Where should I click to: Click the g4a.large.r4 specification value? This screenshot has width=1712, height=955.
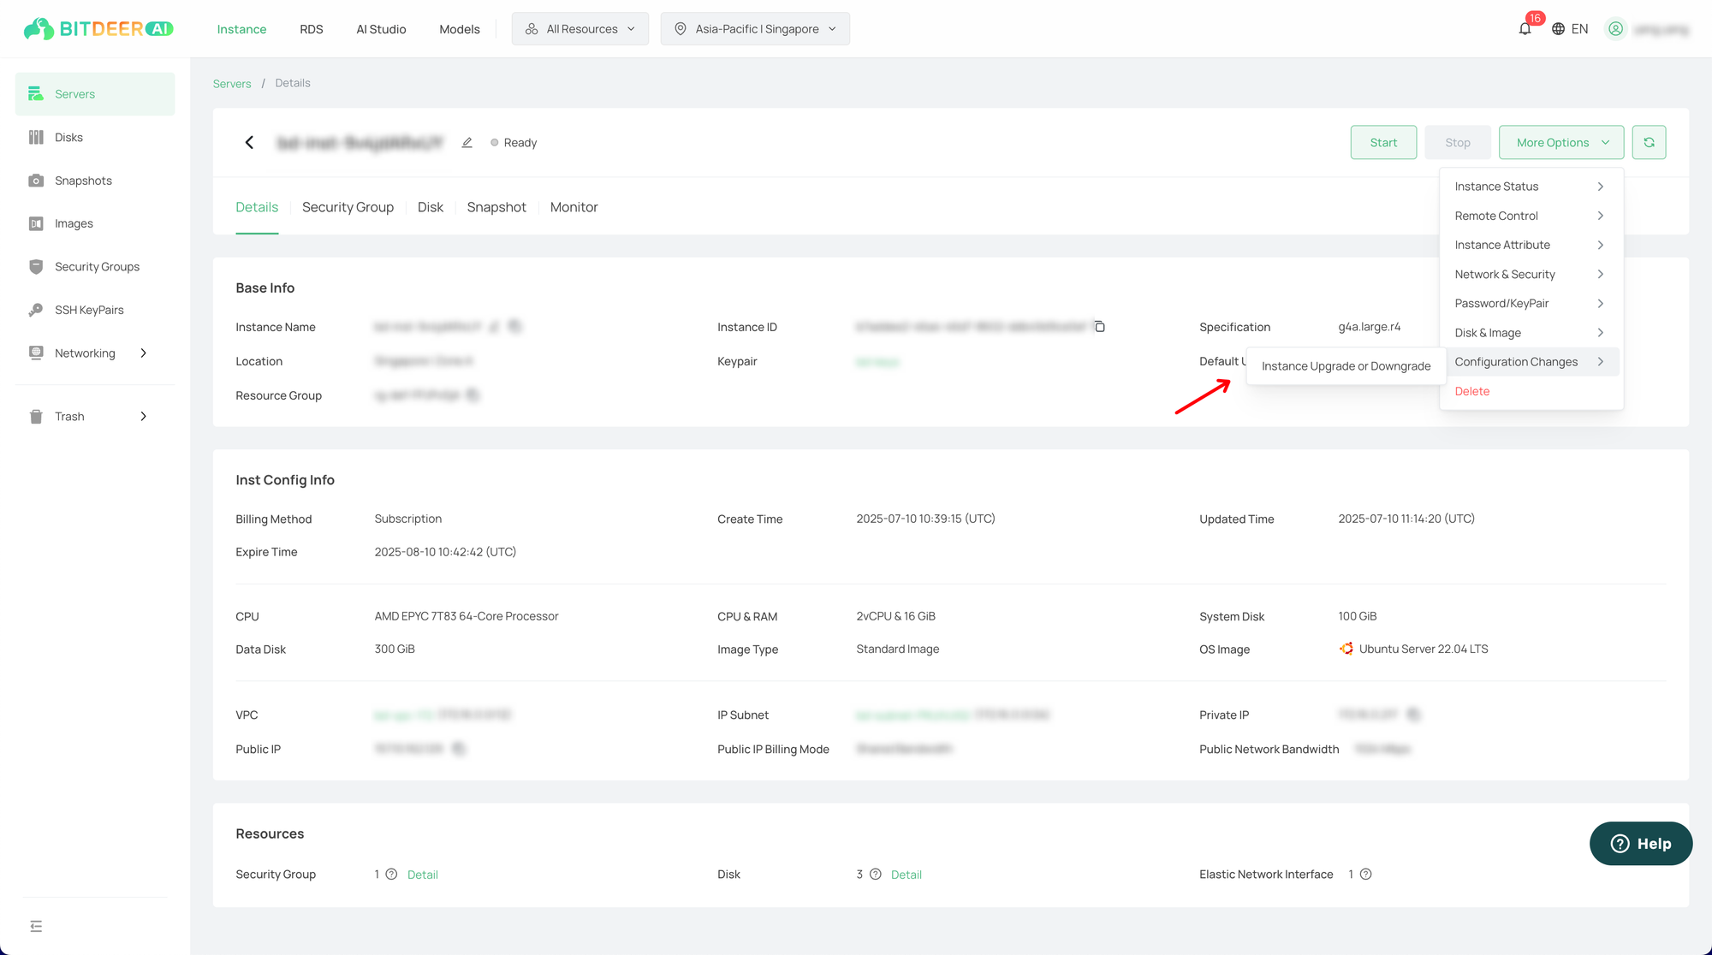point(1370,327)
